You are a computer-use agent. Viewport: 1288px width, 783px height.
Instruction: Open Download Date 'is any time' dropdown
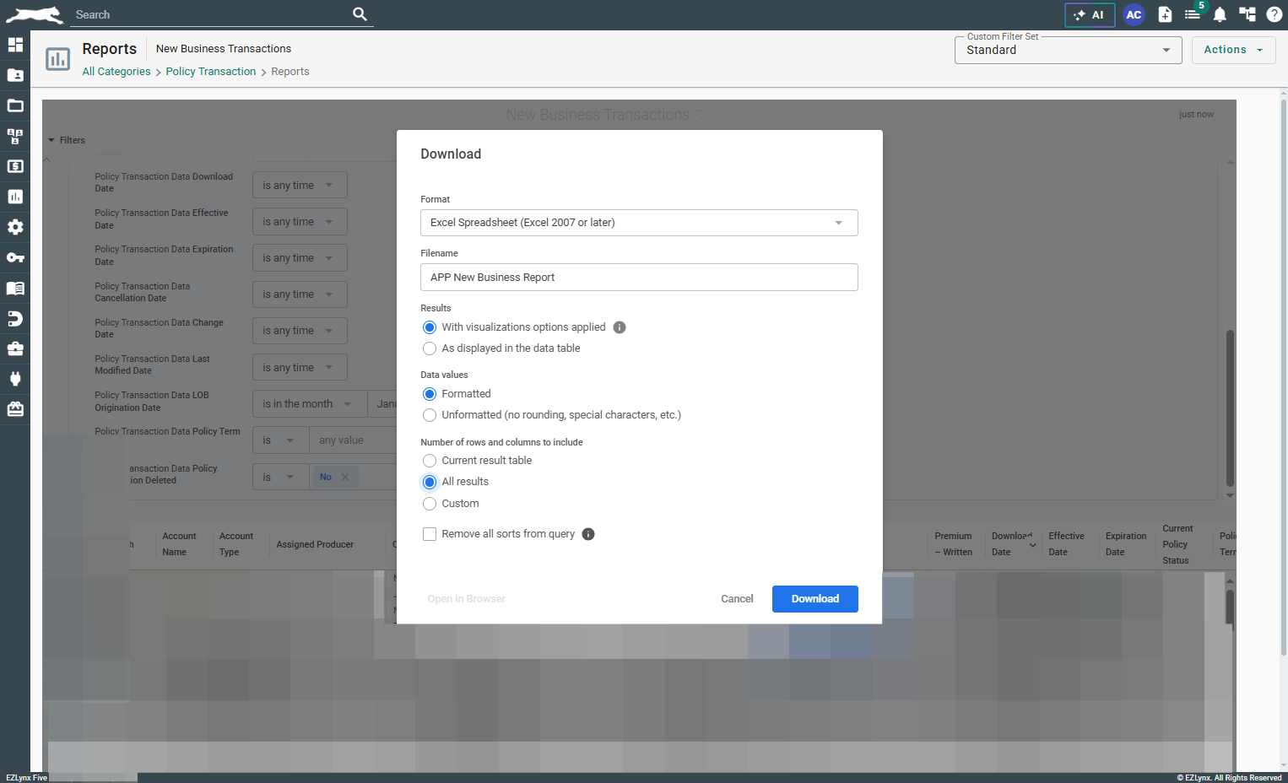pos(300,186)
